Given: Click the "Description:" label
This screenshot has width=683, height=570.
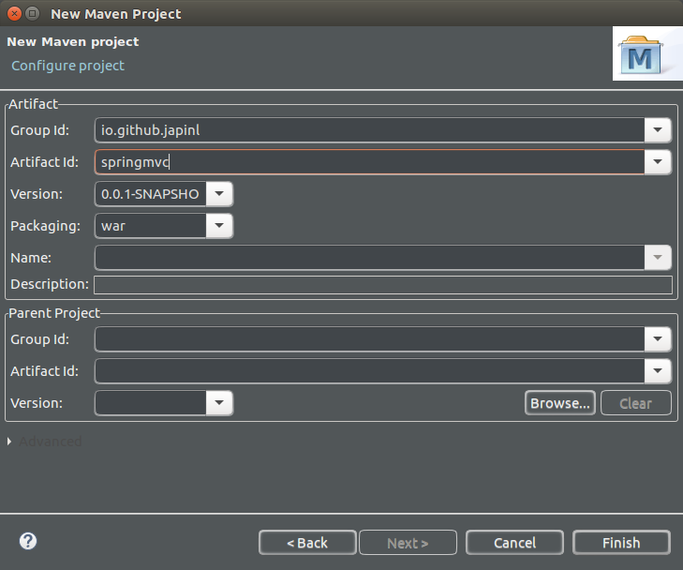Looking at the screenshot, I should (50, 284).
